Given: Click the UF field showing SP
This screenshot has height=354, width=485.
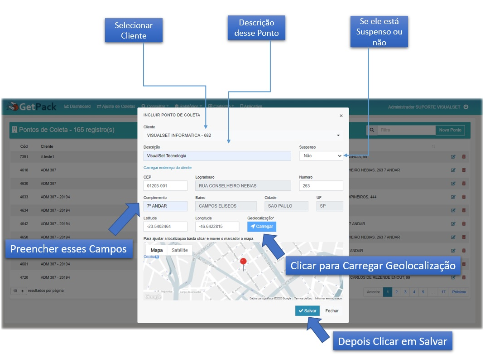Looking at the screenshot, I should tap(330, 206).
